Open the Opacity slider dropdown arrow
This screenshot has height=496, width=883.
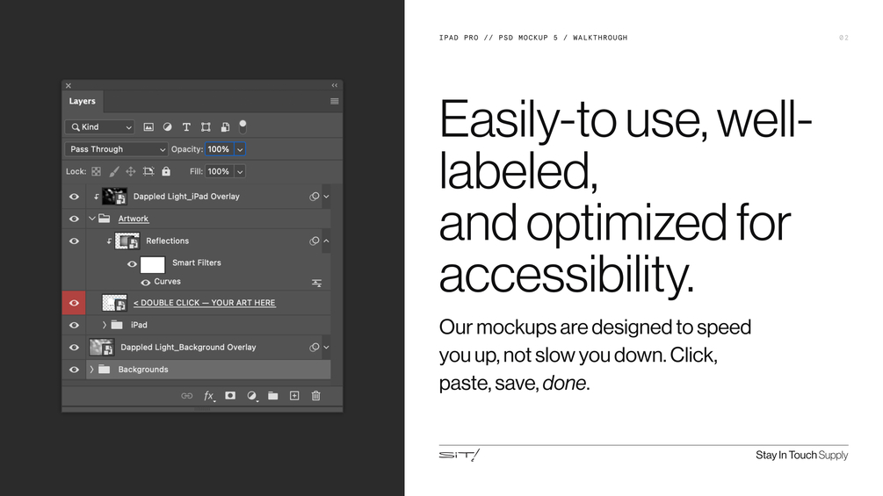tap(240, 149)
